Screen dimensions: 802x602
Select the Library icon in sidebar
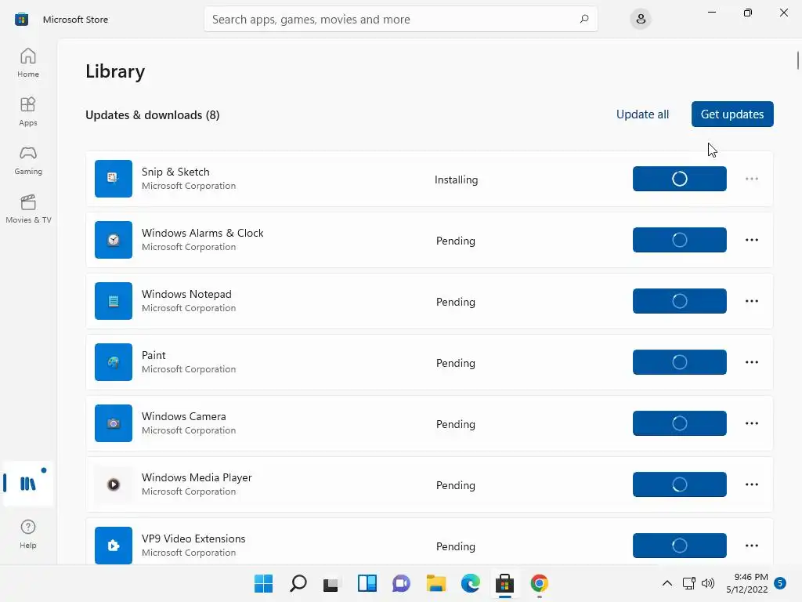(x=28, y=483)
